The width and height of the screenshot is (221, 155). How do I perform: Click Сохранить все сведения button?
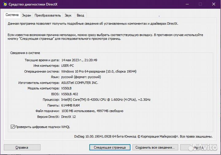click(x=155, y=147)
